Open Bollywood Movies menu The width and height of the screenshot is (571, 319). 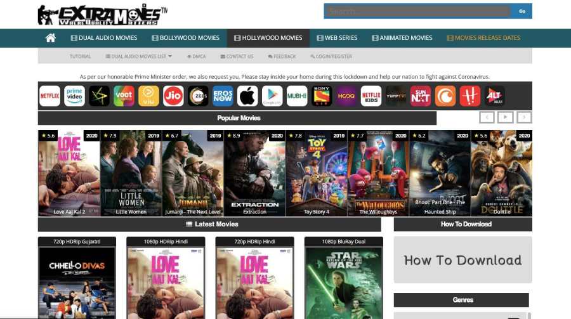tap(186, 38)
